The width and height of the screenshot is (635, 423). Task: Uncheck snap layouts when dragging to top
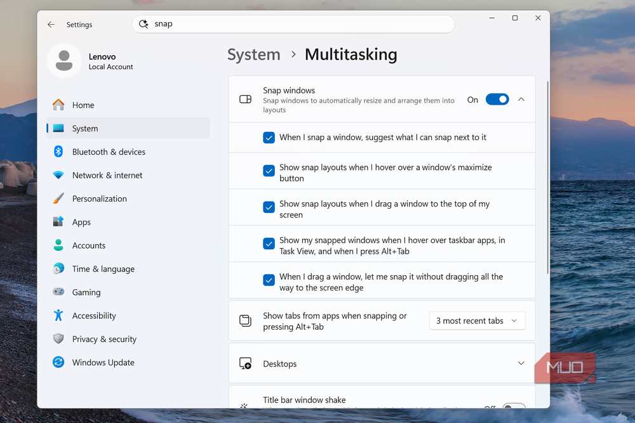pyautogui.click(x=269, y=207)
